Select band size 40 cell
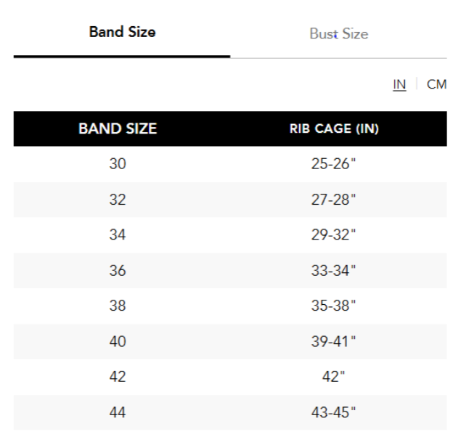 (x=118, y=342)
